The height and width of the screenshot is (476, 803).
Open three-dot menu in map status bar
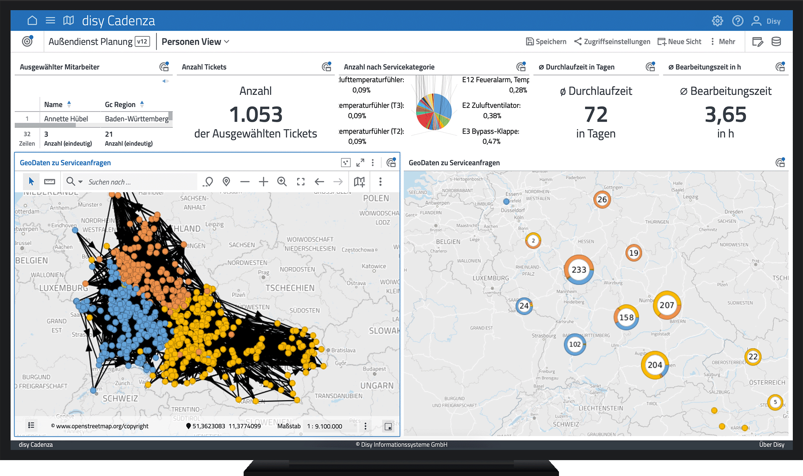tap(365, 426)
